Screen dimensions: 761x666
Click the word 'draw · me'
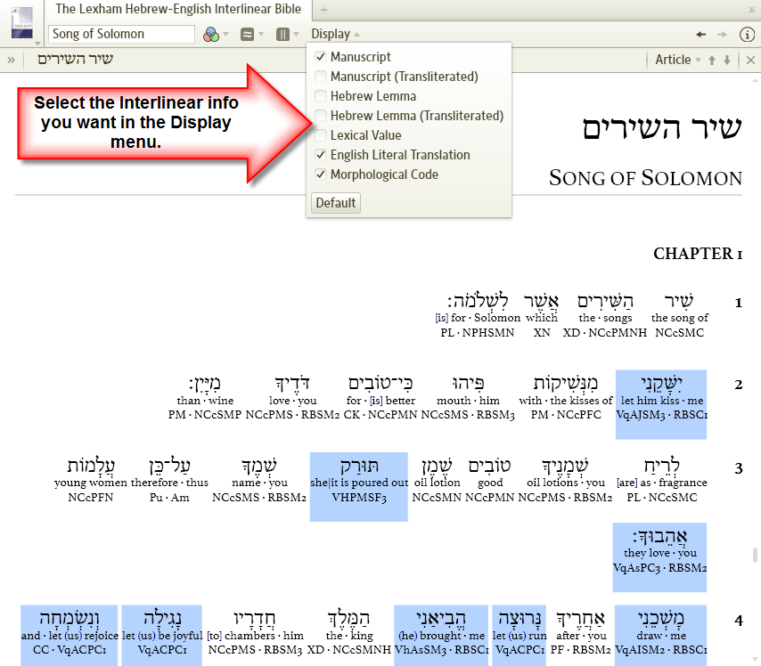(661, 636)
